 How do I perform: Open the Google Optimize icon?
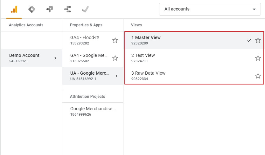coord(50,9)
